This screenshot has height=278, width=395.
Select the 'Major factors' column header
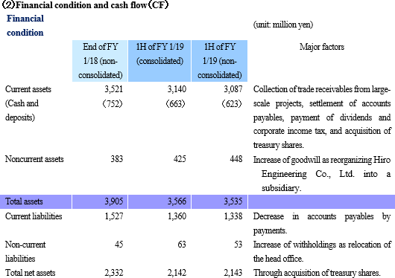point(322,47)
